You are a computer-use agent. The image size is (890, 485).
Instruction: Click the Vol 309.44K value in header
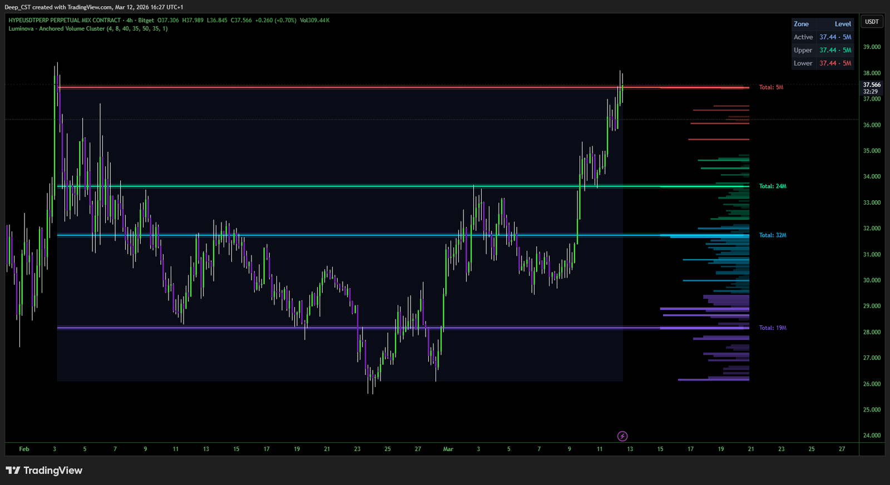[x=315, y=20]
